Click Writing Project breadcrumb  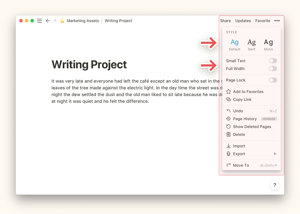tap(118, 21)
